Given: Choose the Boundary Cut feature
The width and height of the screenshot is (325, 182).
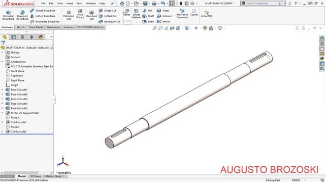Looking at the screenshot, I should point(109,21).
